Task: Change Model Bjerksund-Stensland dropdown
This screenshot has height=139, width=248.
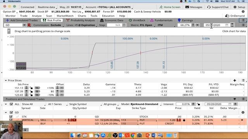Action: (141, 104)
